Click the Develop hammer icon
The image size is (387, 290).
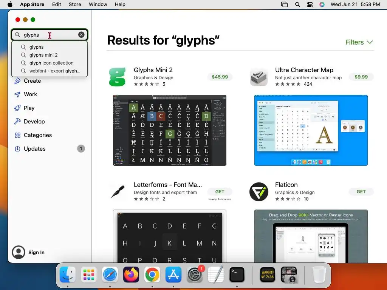pyautogui.click(x=17, y=121)
